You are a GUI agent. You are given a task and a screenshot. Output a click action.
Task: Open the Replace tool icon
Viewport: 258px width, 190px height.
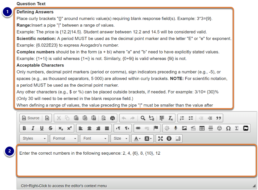[x=152, y=118]
